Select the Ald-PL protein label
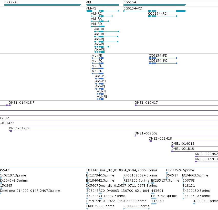 [100, 76]
